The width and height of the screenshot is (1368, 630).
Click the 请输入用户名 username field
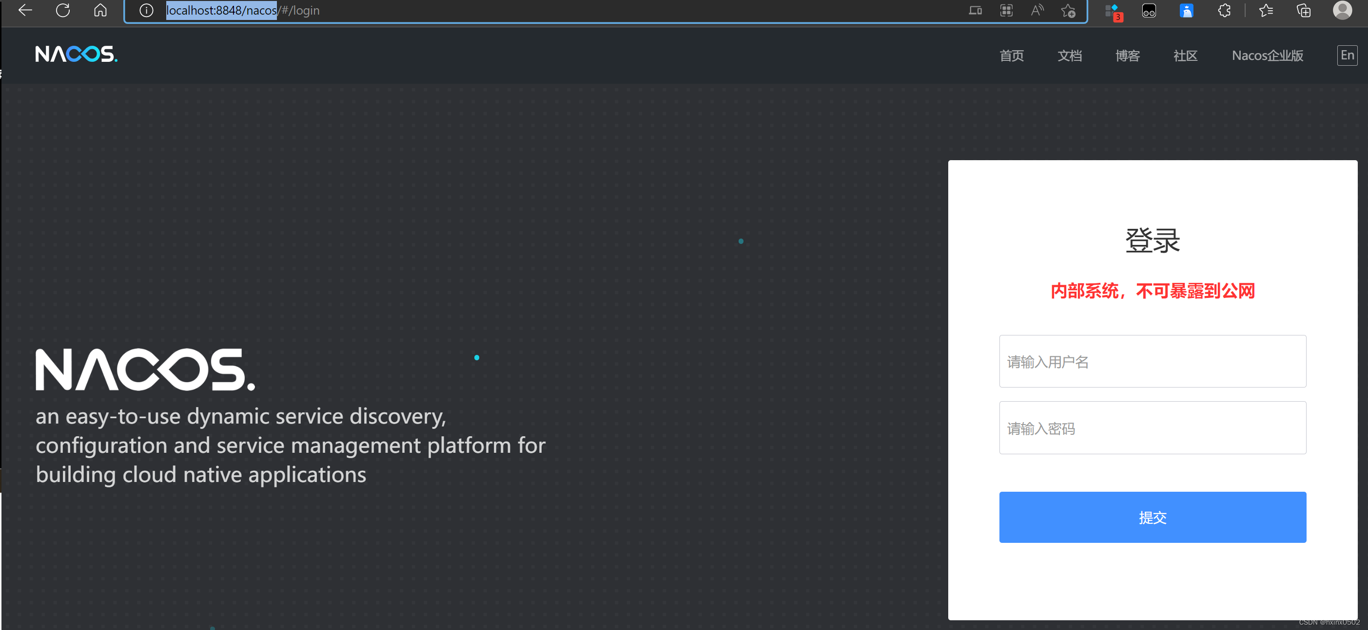pos(1152,361)
